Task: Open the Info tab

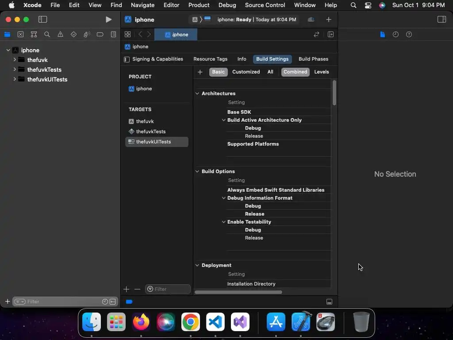Action: click(x=242, y=59)
